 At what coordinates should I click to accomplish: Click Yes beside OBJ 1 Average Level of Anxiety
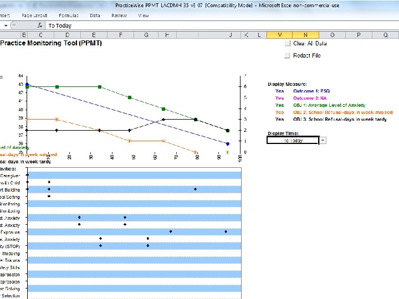[279, 105]
